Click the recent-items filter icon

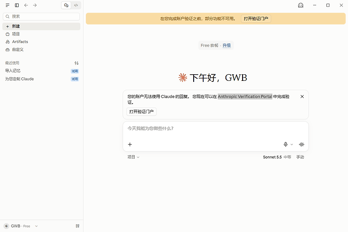coord(77,63)
